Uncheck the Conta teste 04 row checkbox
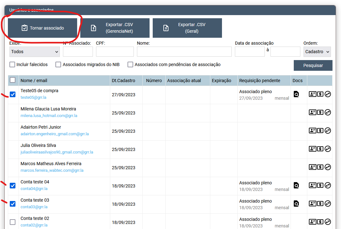The width and height of the screenshot is (341, 229). pyautogui.click(x=13, y=186)
